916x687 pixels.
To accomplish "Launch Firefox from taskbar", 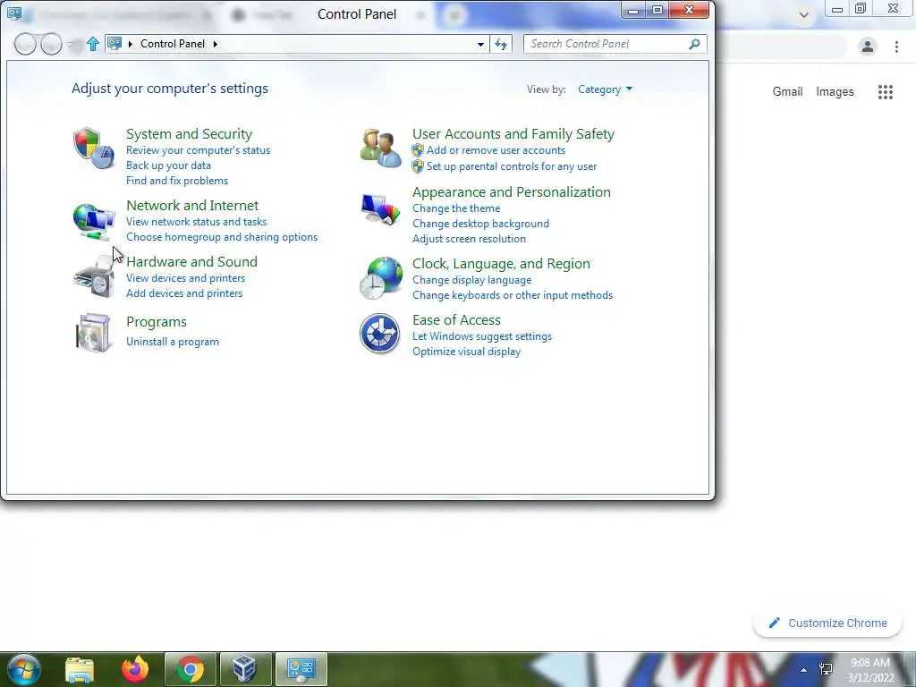I will pyautogui.click(x=135, y=669).
